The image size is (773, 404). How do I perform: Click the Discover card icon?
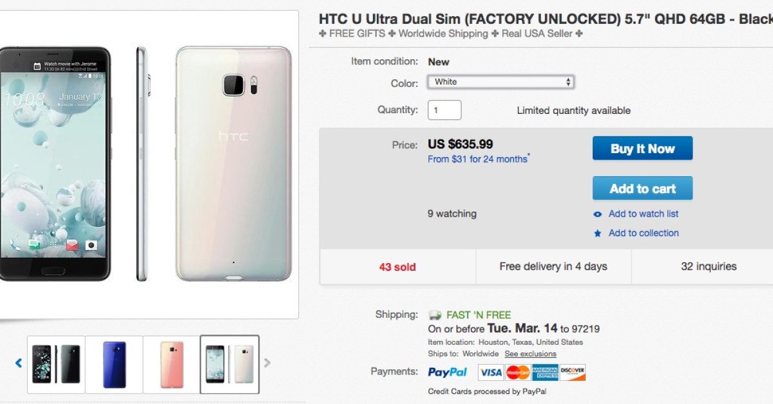[572, 372]
